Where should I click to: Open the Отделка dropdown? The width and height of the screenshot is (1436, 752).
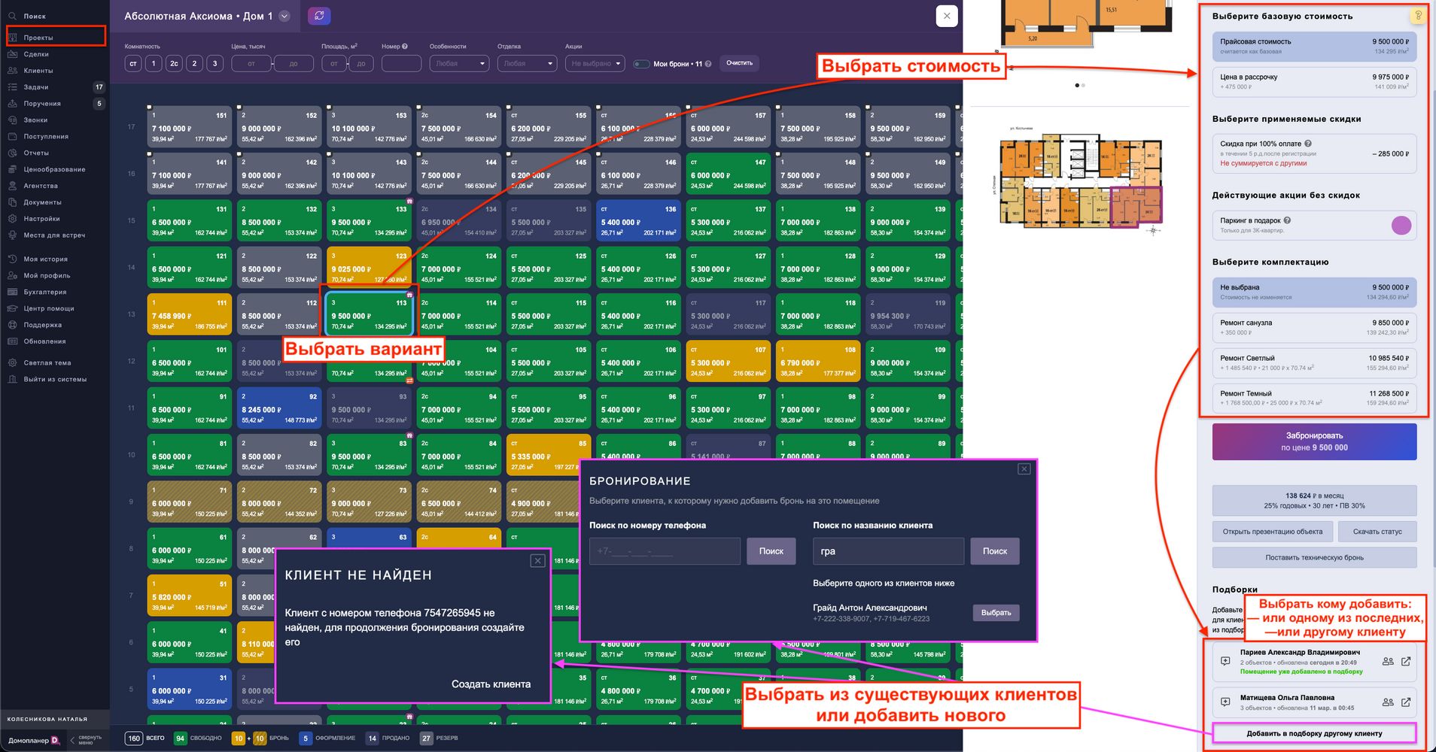[x=527, y=64]
